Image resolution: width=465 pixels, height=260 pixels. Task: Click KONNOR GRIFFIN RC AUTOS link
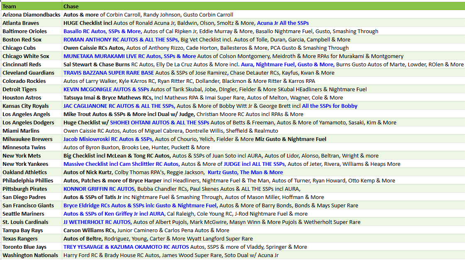pyautogui.click(x=99, y=189)
